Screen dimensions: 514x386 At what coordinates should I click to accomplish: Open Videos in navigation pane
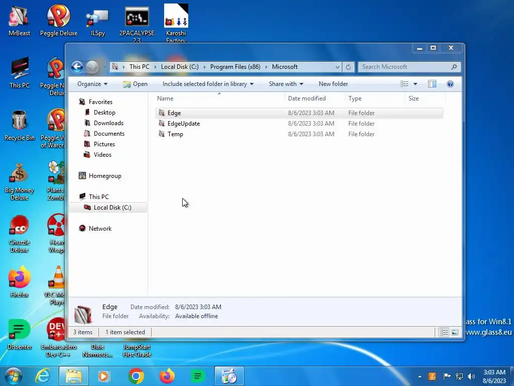[x=98, y=155]
